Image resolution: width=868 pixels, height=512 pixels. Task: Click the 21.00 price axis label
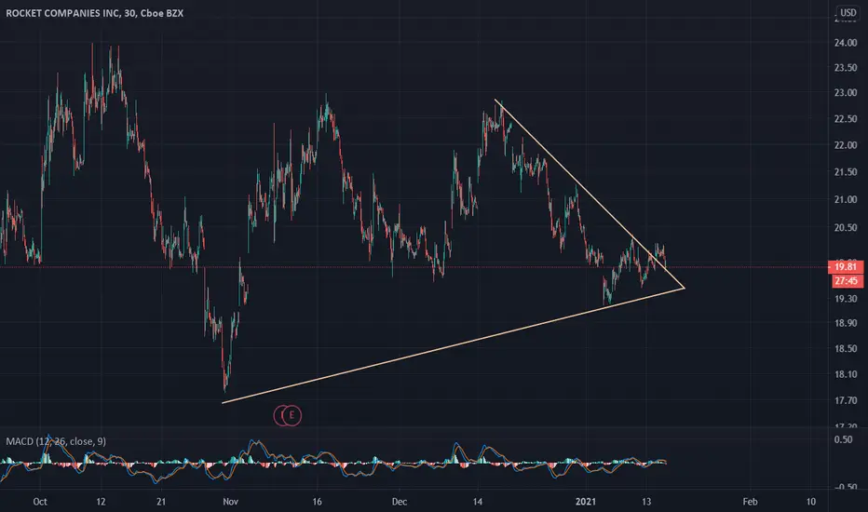[846, 200]
